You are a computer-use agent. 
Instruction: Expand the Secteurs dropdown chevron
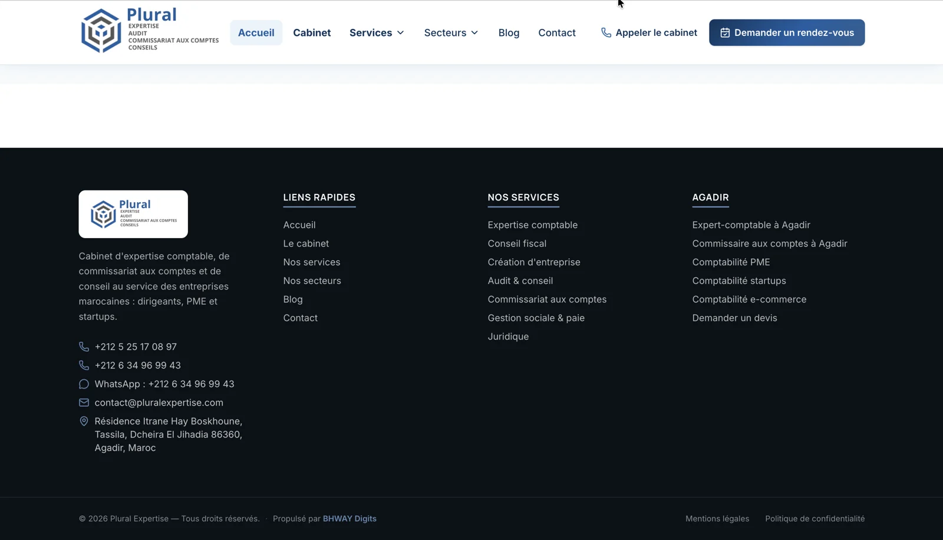pyautogui.click(x=474, y=33)
